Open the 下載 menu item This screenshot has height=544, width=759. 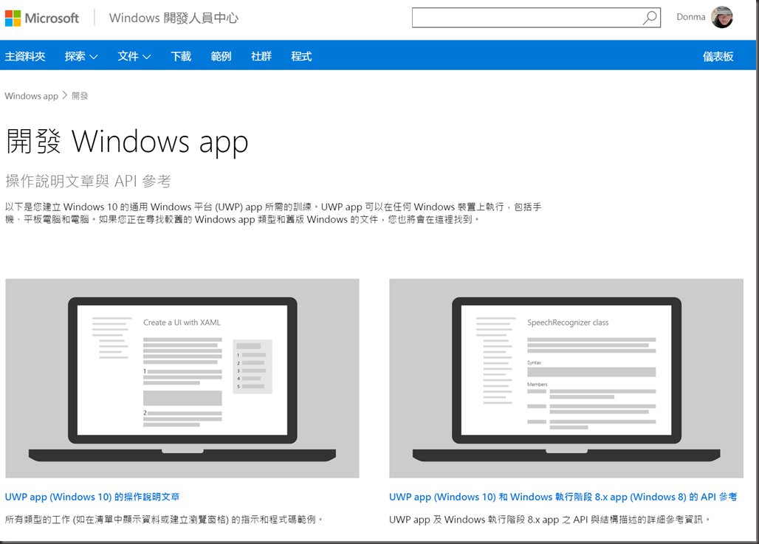pyautogui.click(x=181, y=56)
